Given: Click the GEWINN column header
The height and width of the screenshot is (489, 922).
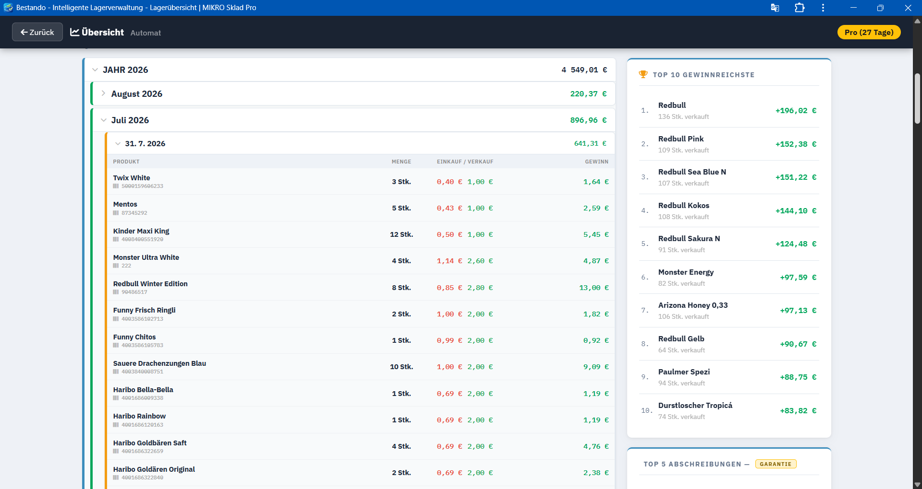Looking at the screenshot, I should (596, 162).
